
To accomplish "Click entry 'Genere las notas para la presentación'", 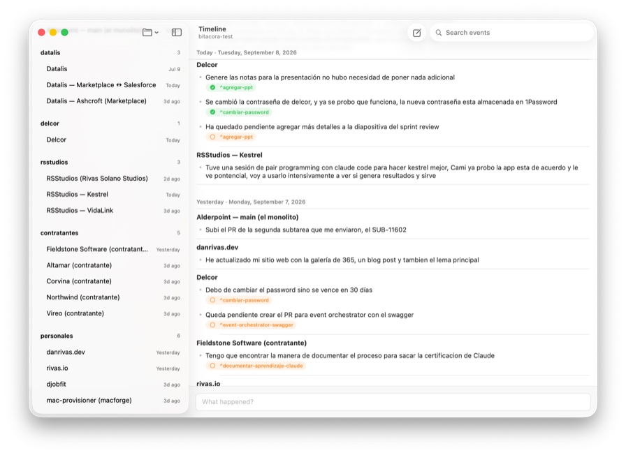I will [330, 77].
